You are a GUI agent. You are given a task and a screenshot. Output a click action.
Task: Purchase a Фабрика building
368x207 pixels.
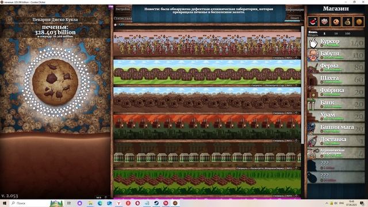pyautogui.click(x=336, y=92)
